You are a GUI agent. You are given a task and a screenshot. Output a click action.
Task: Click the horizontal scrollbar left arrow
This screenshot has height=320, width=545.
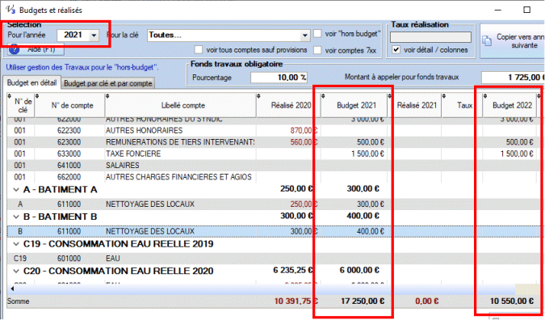point(12,288)
